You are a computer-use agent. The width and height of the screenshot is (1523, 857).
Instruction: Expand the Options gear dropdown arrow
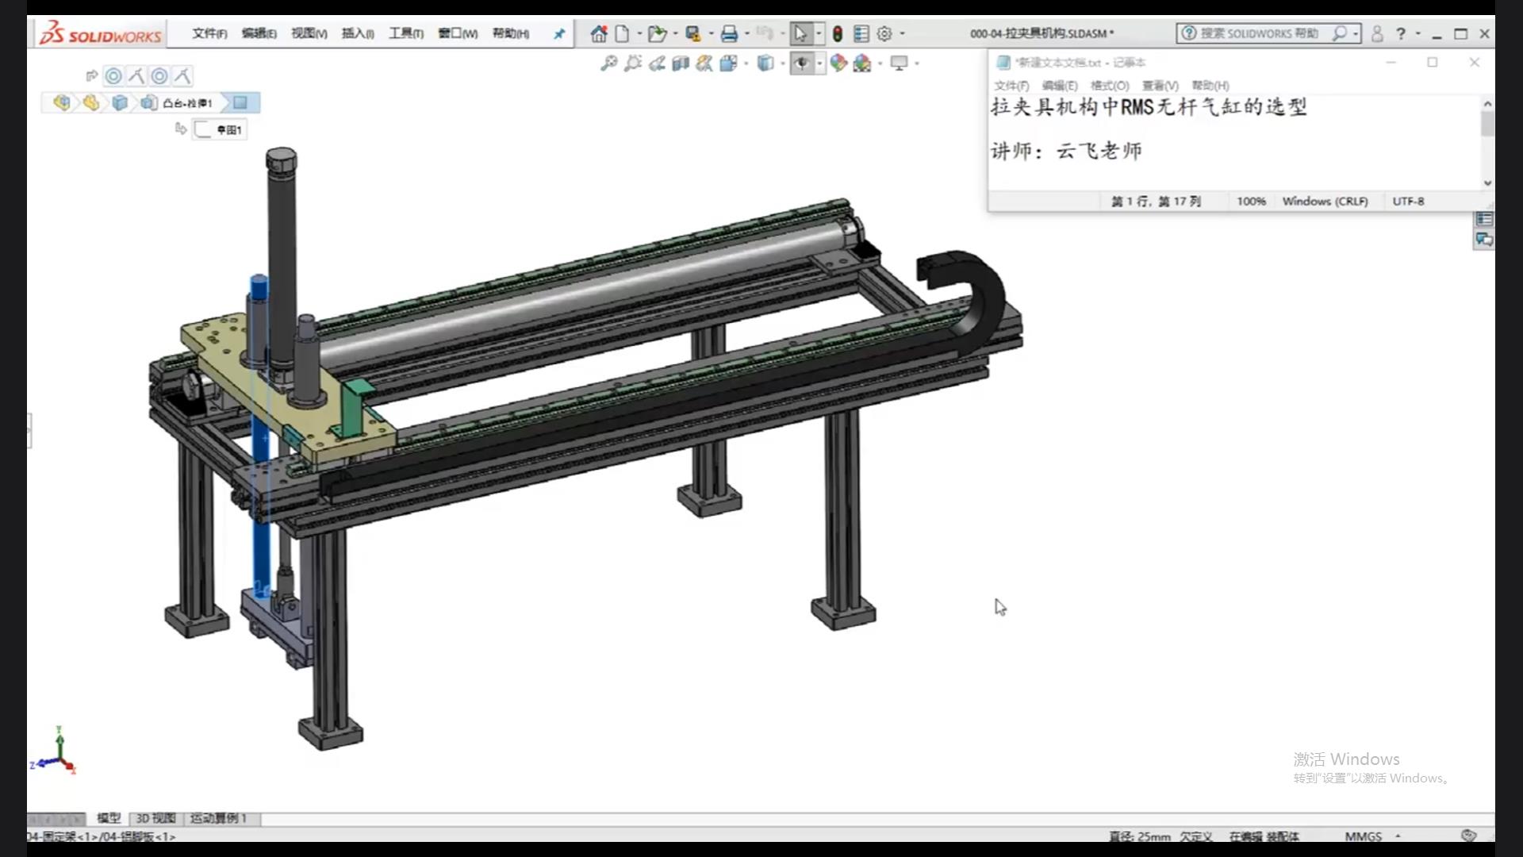point(902,34)
